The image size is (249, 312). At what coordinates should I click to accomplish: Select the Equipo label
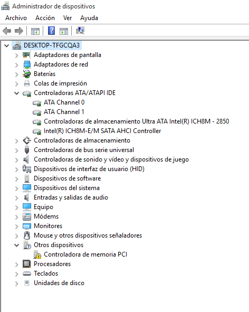point(43,207)
